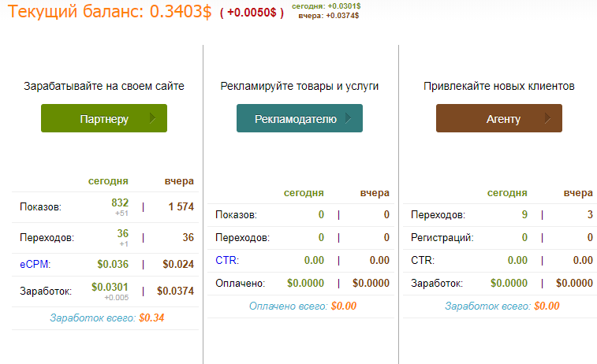Click the Привлекайте новых клиентов heading

[498, 86]
